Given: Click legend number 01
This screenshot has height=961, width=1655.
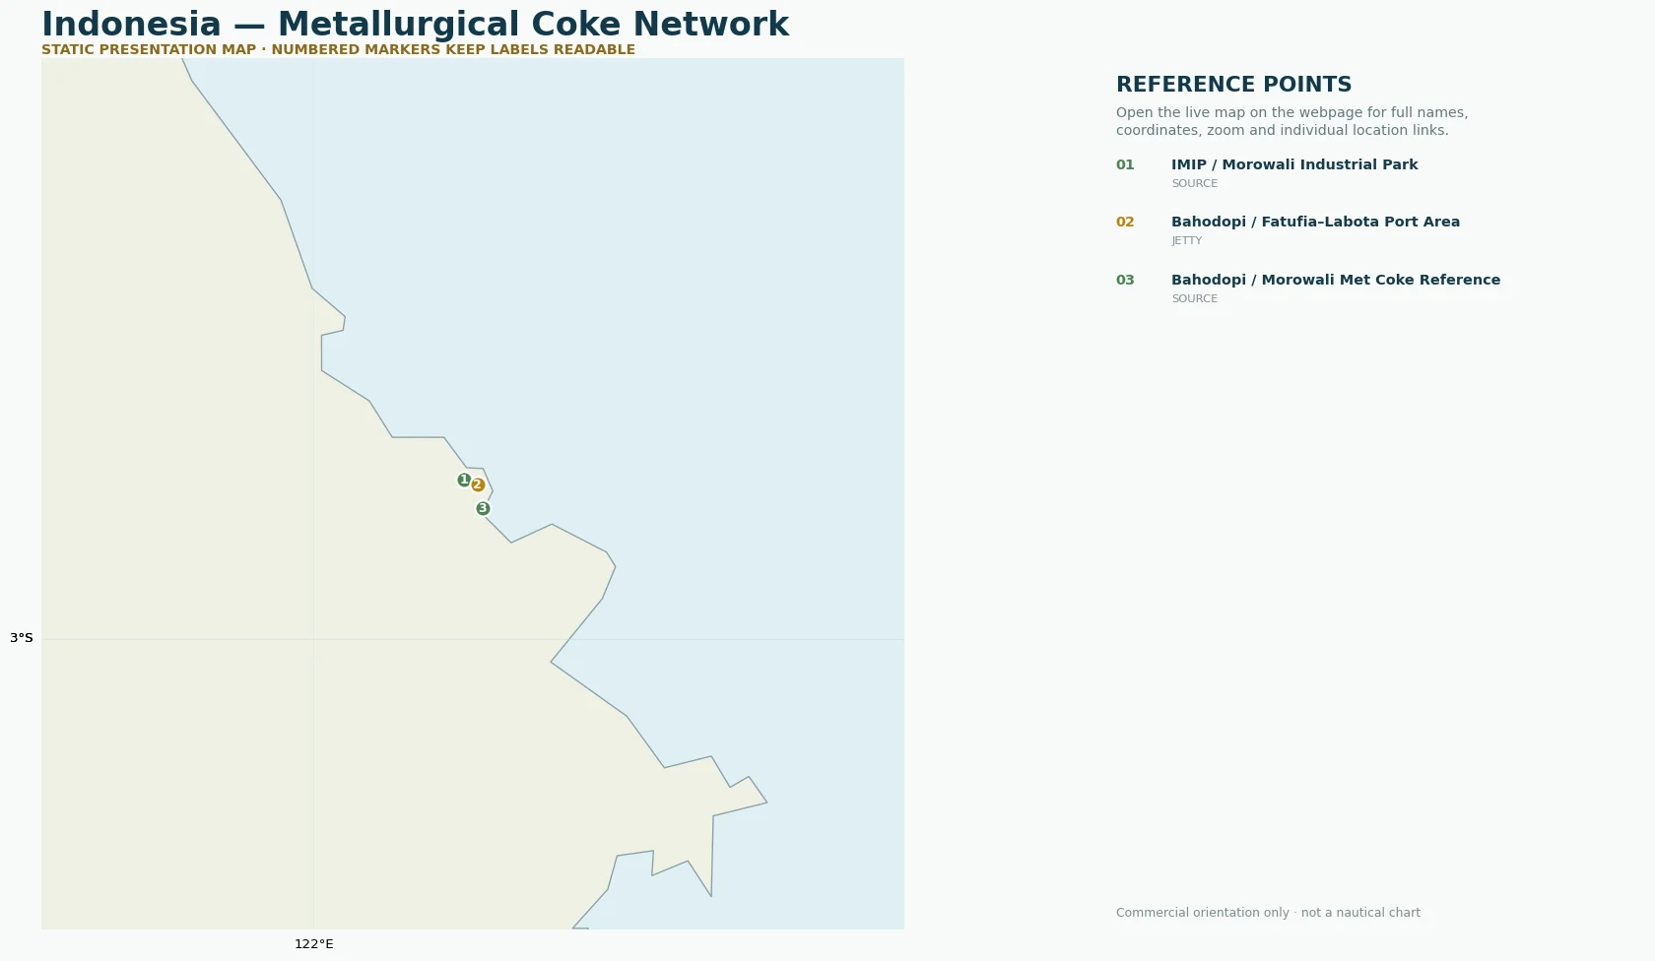Looking at the screenshot, I should (1125, 165).
